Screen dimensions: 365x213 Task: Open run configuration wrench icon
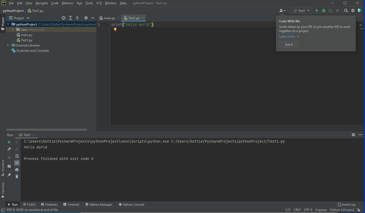(9, 149)
